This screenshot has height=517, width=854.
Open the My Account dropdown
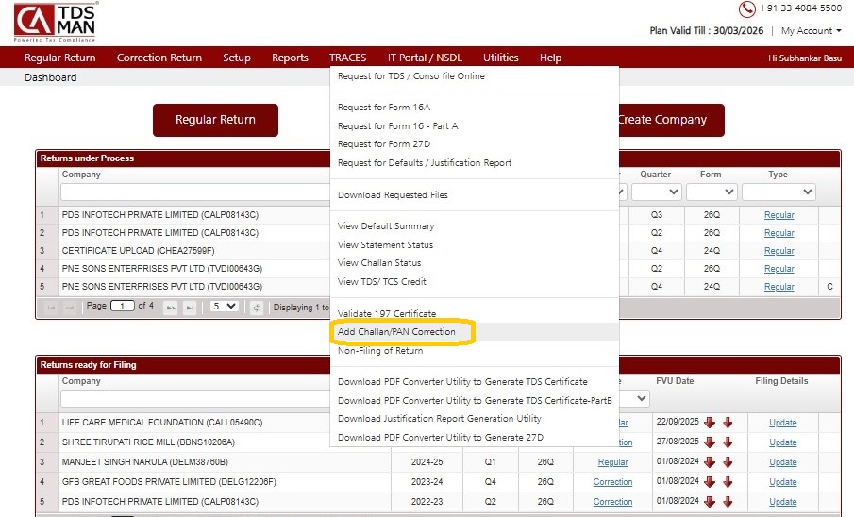click(811, 31)
